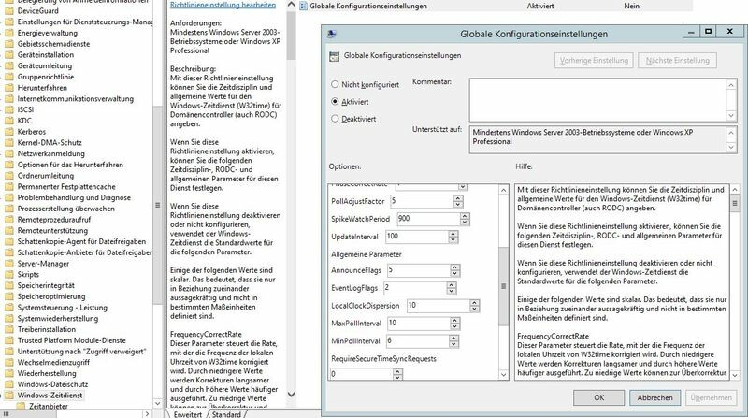
Task: Click the help panel scroll up arrow
Action: [x=735, y=190]
